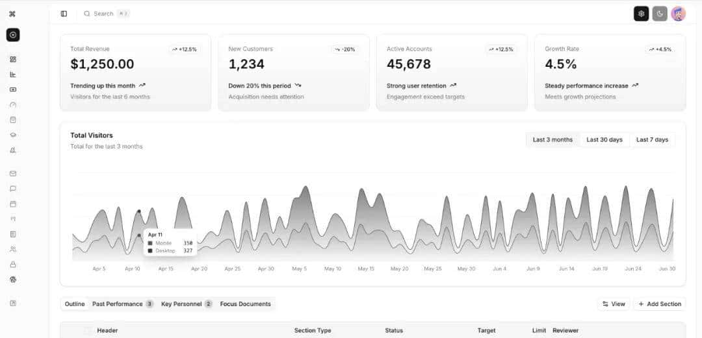Click the magnifier search icon

point(87,14)
